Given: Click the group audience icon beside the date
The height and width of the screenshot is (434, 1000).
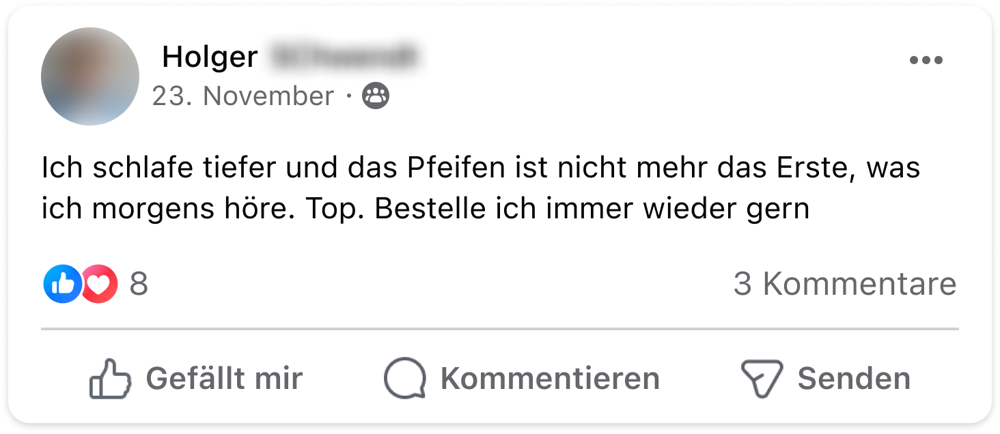Looking at the screenshot, I should (x=376, y=96).
